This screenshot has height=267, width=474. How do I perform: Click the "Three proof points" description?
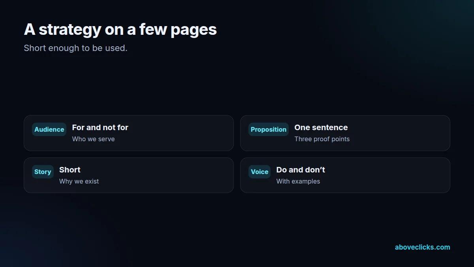[322, 139]
